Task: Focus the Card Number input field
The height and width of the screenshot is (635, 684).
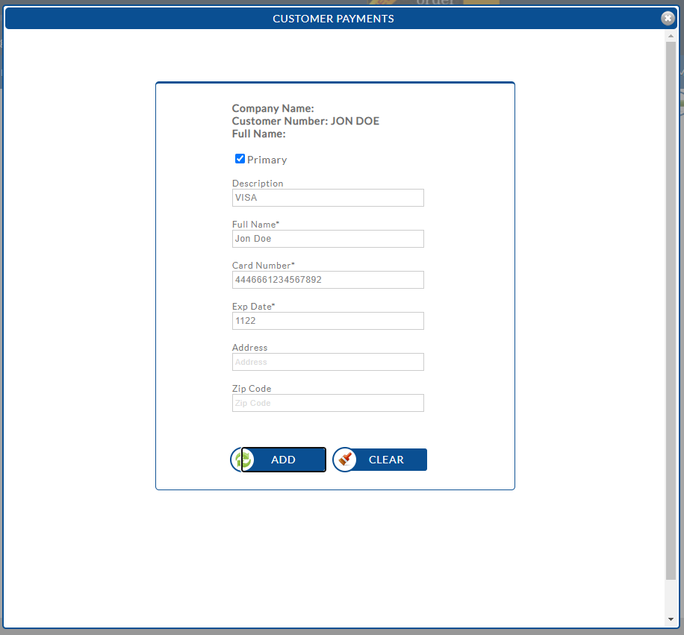Action: point(328,280)
